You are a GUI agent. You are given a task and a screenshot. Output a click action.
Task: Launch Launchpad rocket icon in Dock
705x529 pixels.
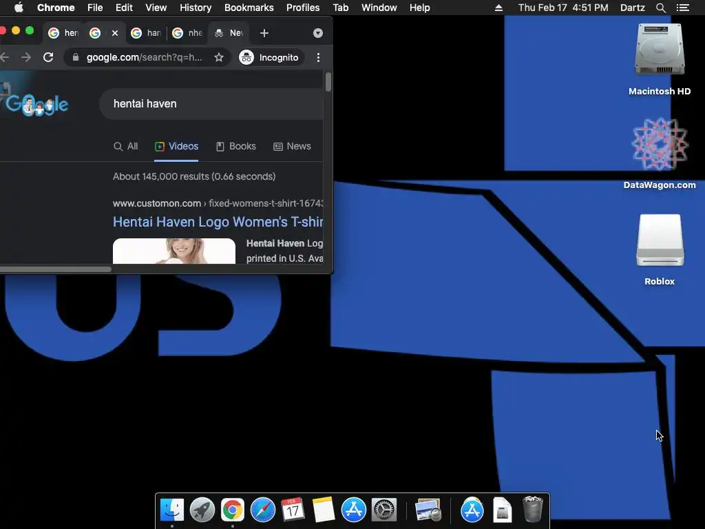point(202,510)
